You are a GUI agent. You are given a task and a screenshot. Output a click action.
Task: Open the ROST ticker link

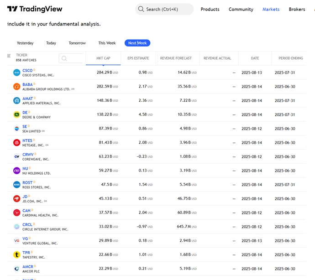[x=27, y=183]
